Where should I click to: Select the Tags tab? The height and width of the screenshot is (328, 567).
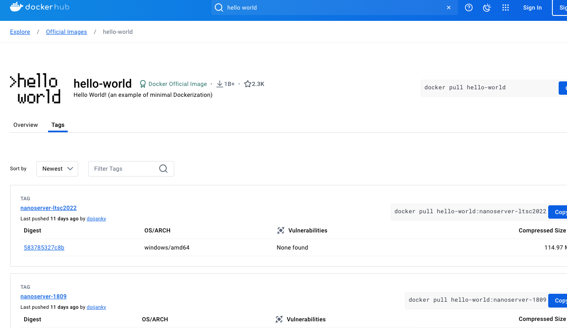(58, 125)
